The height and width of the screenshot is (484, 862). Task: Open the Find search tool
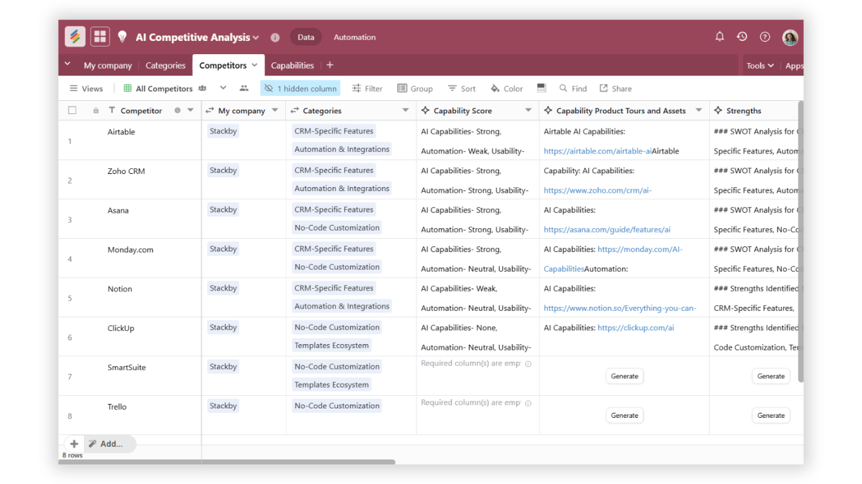tap(573, 89)
